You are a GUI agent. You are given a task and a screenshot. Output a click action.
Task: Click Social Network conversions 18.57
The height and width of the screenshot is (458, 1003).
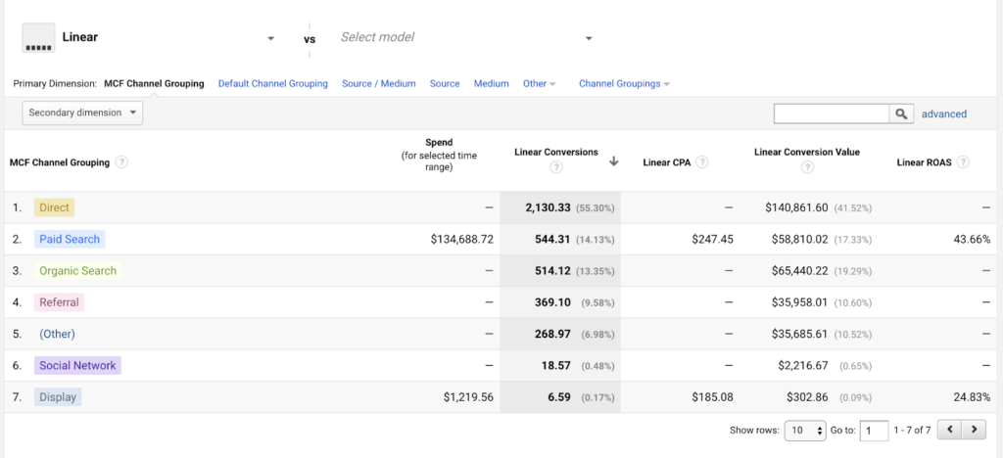coord(556,365)
